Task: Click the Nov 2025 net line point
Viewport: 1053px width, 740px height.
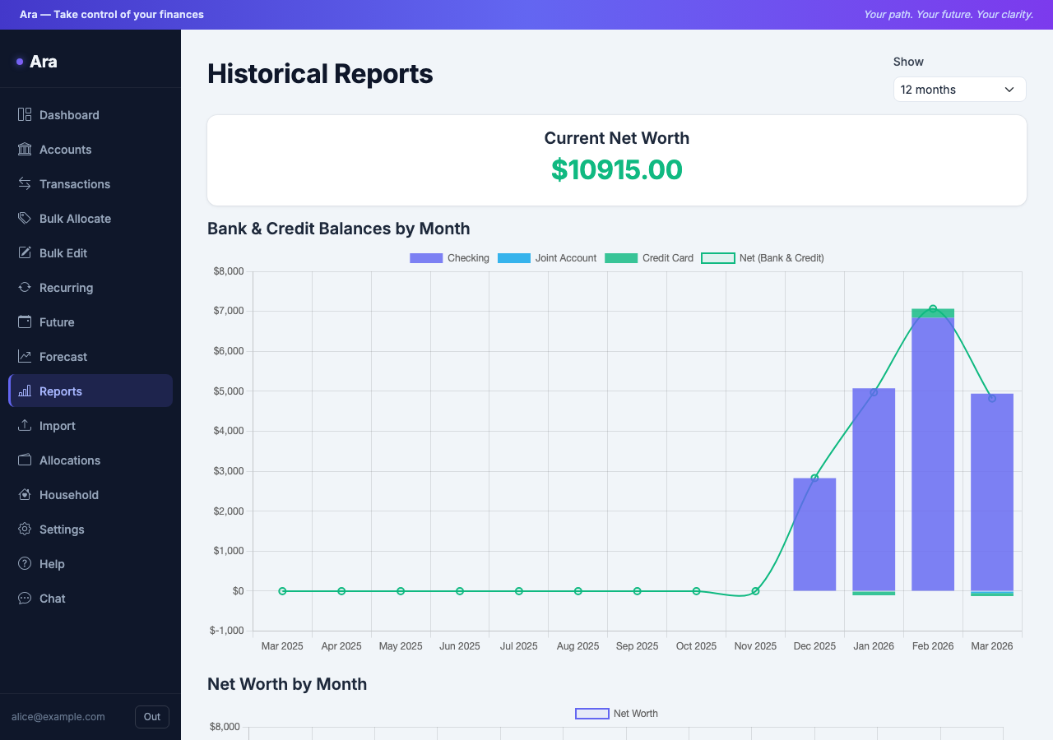Action: point(755,591)
